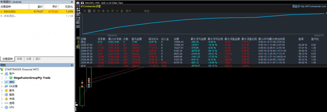Open the 周 weekly tab in MTCommander

click(94, 11)
